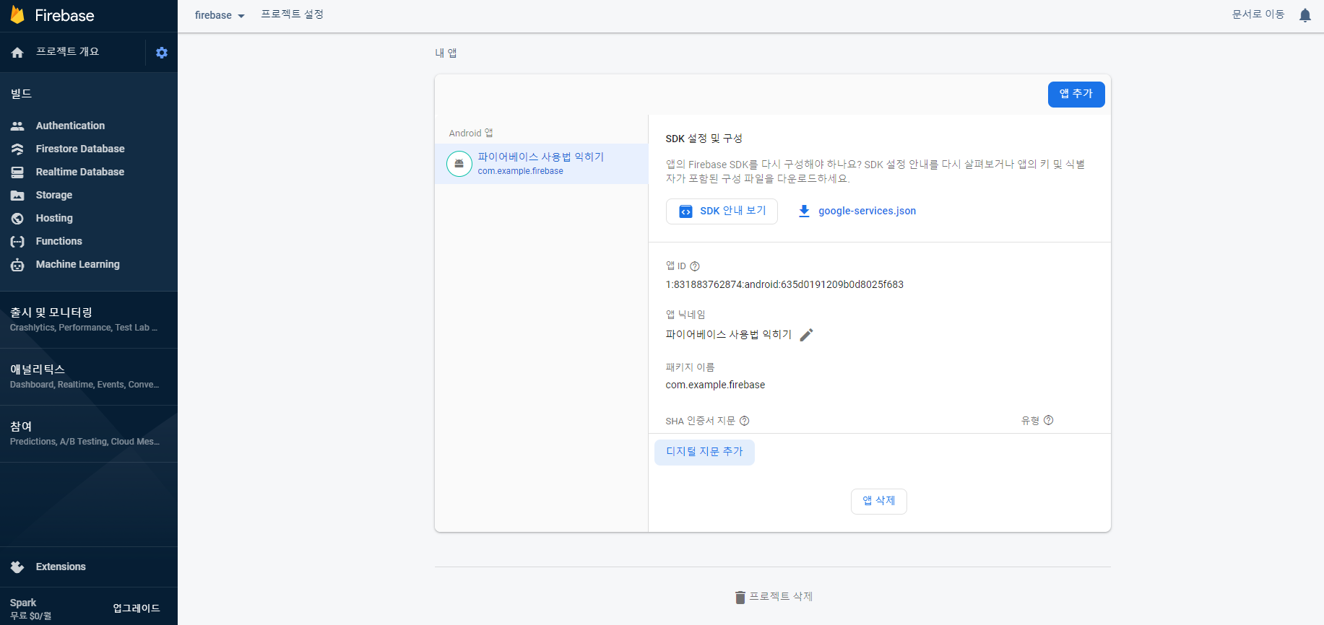The width and height of the screenshot is (1324, 625).
Task: Click 프로젝트 설정 header title
Action: pyautogui.click(x=293, y=14)
